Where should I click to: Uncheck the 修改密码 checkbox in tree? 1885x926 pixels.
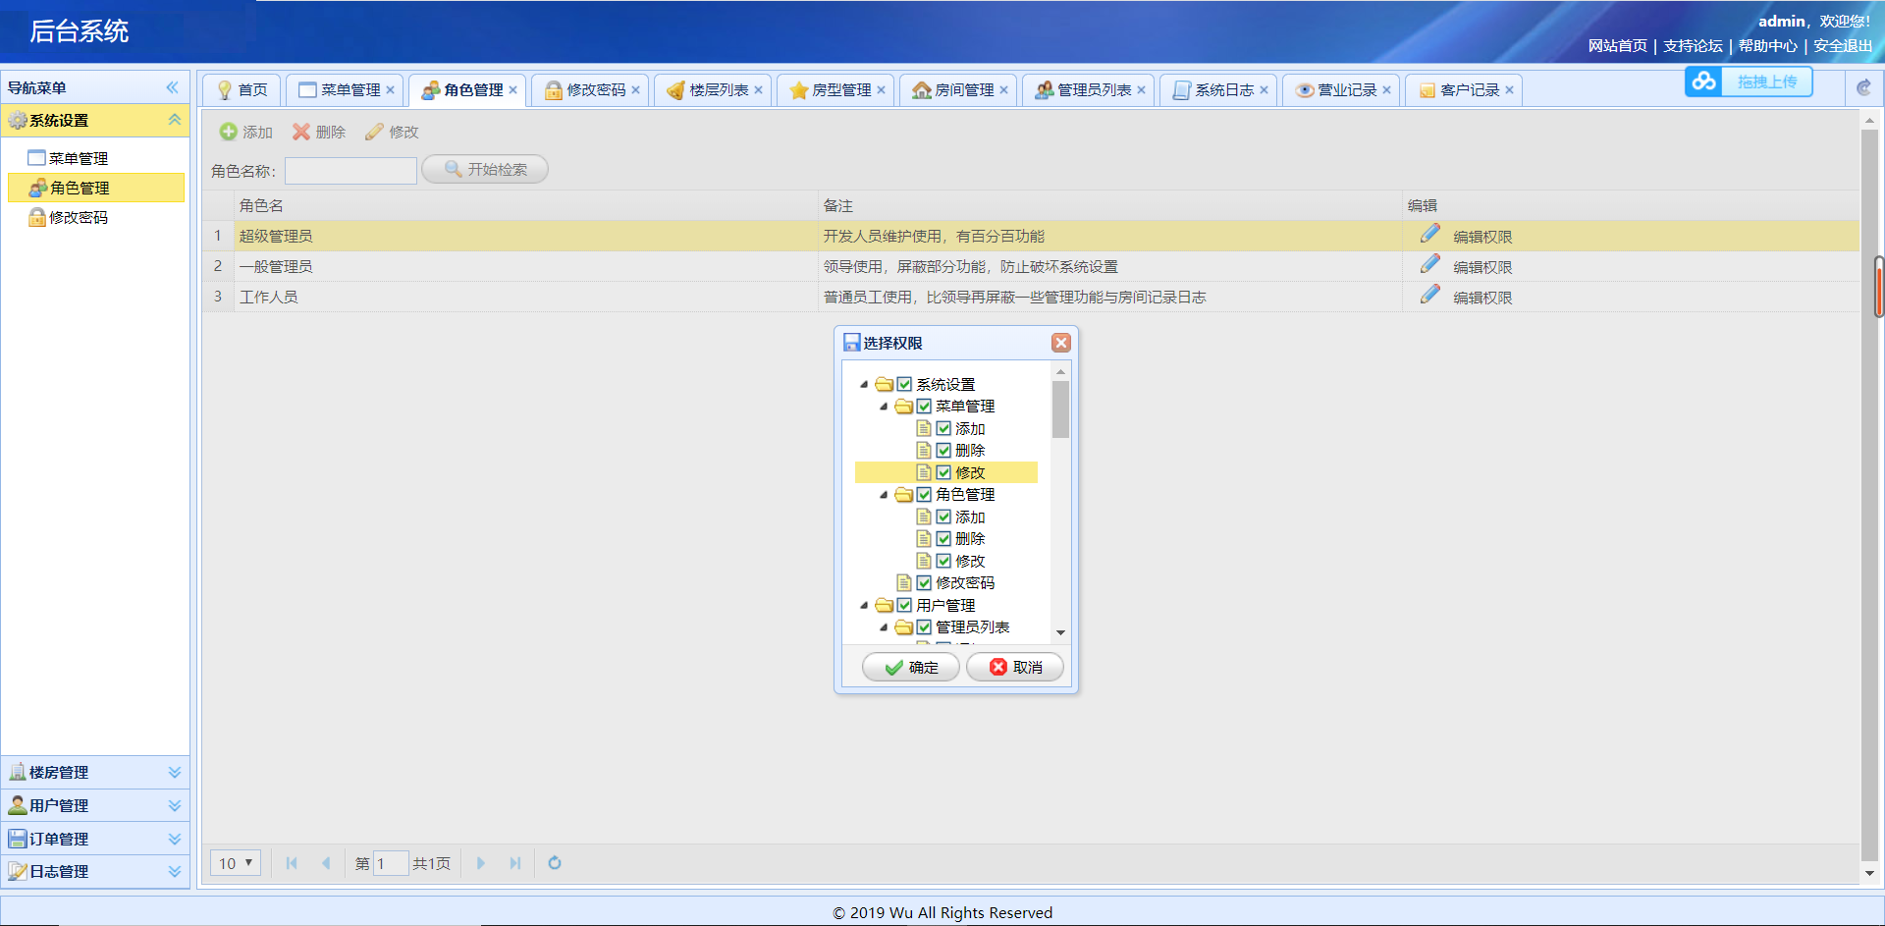pos(924,582)
